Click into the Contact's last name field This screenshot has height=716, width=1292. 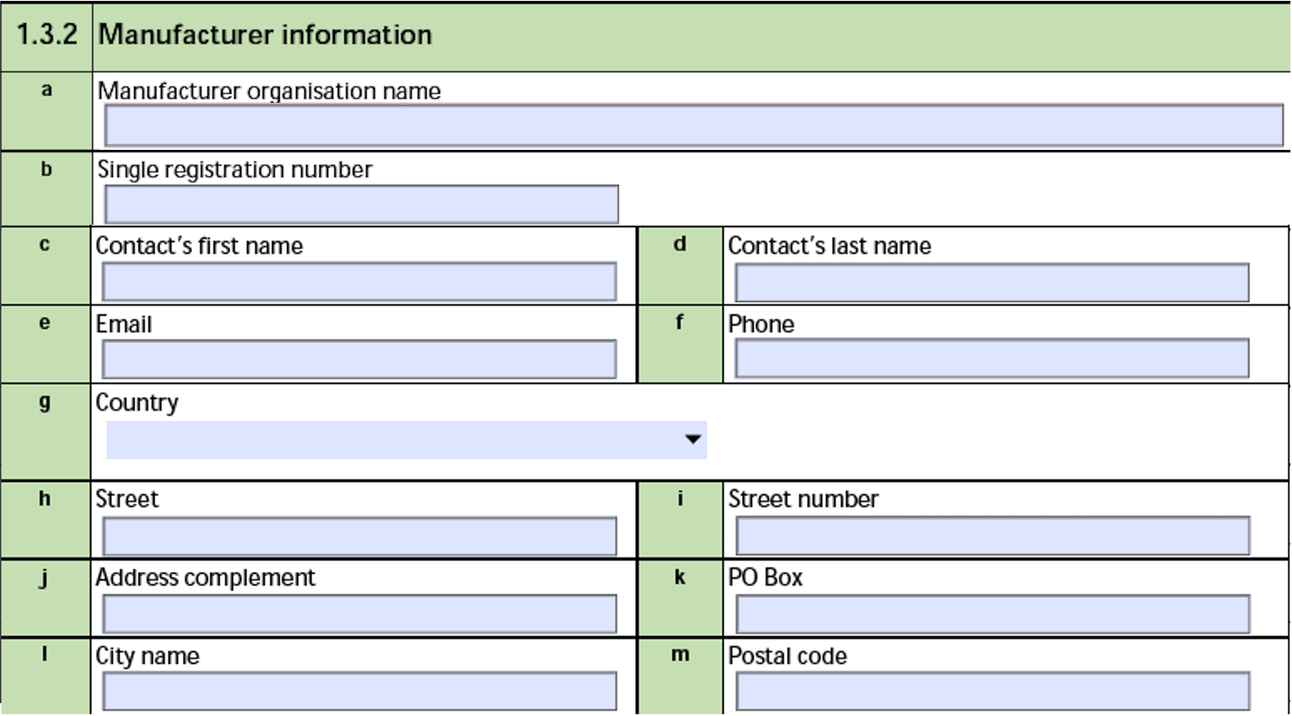tap(992, 283)
